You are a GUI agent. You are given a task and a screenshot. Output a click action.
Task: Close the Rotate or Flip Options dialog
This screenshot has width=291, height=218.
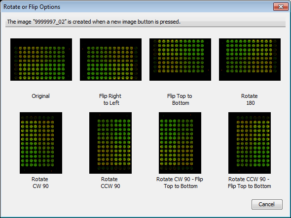pos(281,7)
